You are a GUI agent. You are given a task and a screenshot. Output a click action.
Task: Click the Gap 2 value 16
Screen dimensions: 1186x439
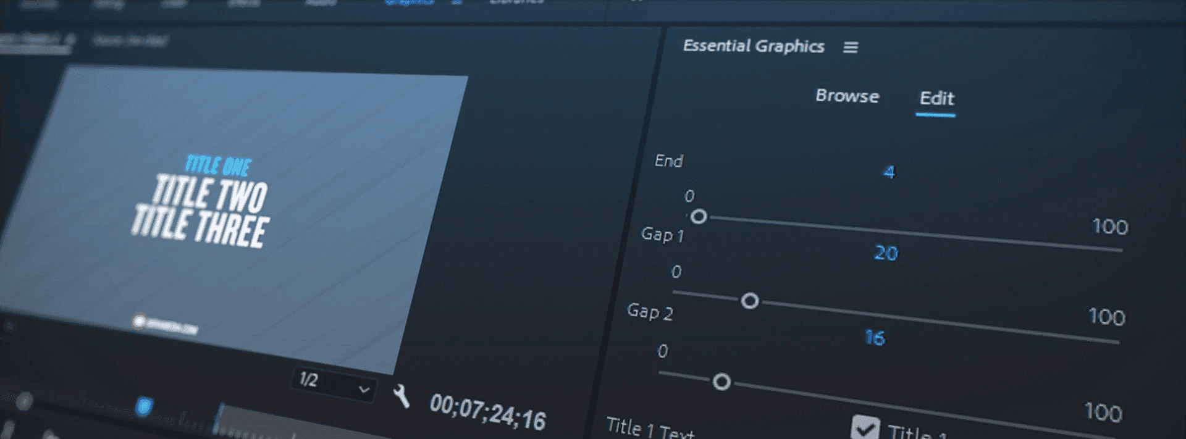click(874, 338)
